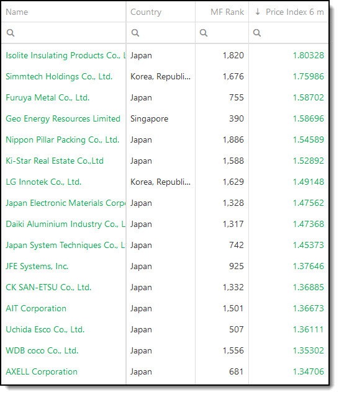Select price index value 1.36673
Image resolution: width=339 pixels, height=395 pixels.
[309, 309]
